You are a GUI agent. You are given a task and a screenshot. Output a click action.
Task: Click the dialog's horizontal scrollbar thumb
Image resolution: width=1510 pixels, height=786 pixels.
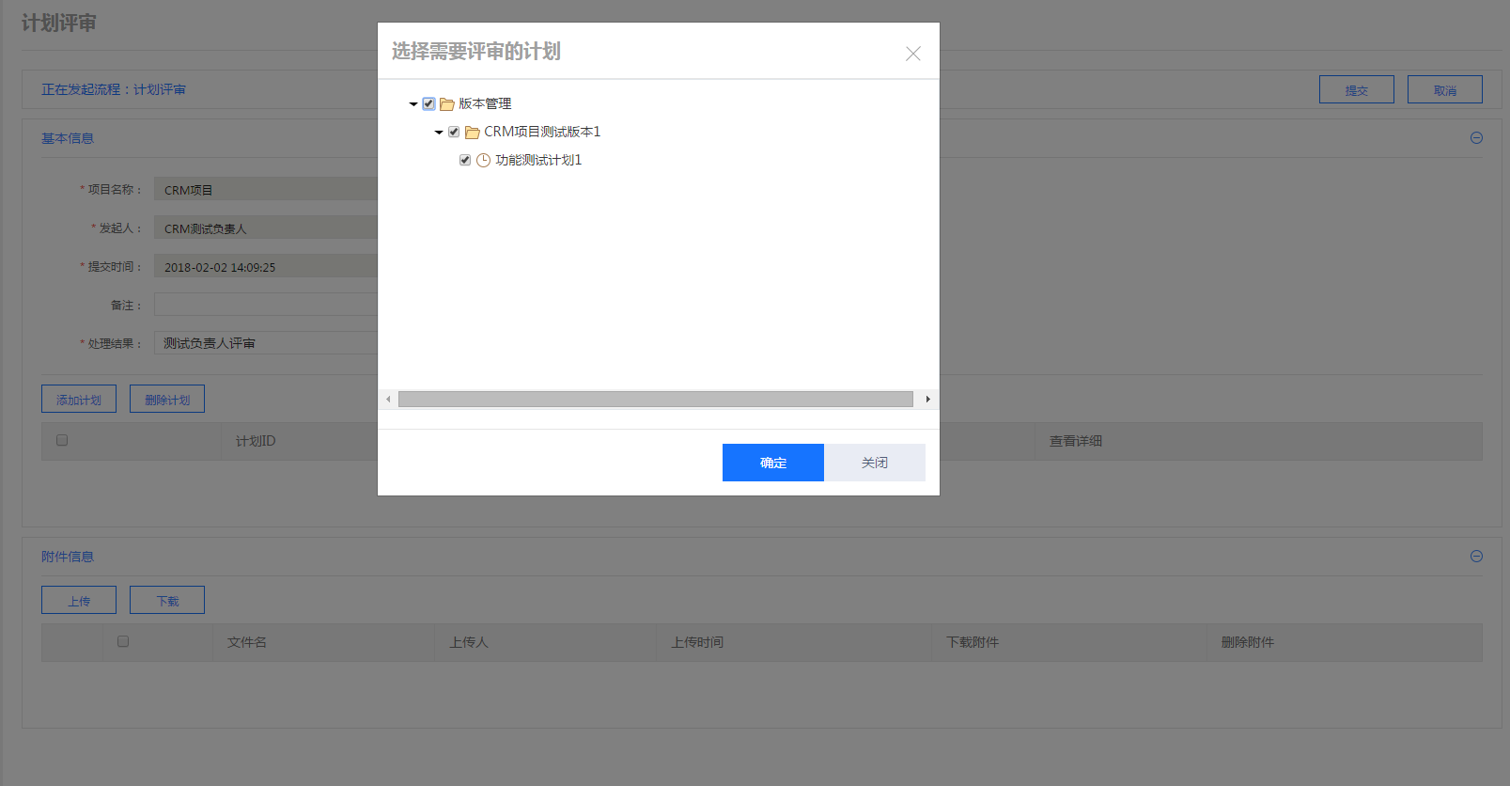pos(655,400)
